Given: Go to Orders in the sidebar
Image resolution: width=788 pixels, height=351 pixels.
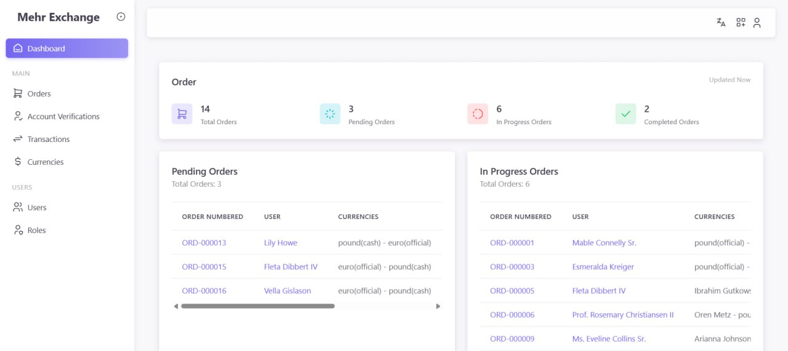Looking at the screenshot, I should click(x=39, y=93).
